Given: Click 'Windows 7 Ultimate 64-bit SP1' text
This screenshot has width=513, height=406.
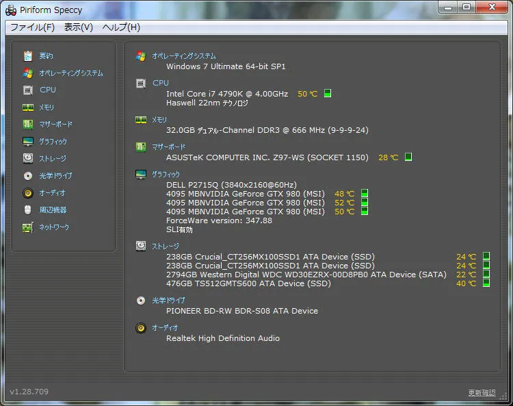Looking at the screenshot, I should point(226,66).
